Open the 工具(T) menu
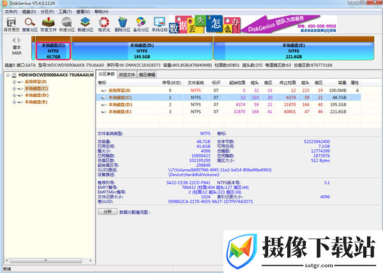 [x=65, y=11]
